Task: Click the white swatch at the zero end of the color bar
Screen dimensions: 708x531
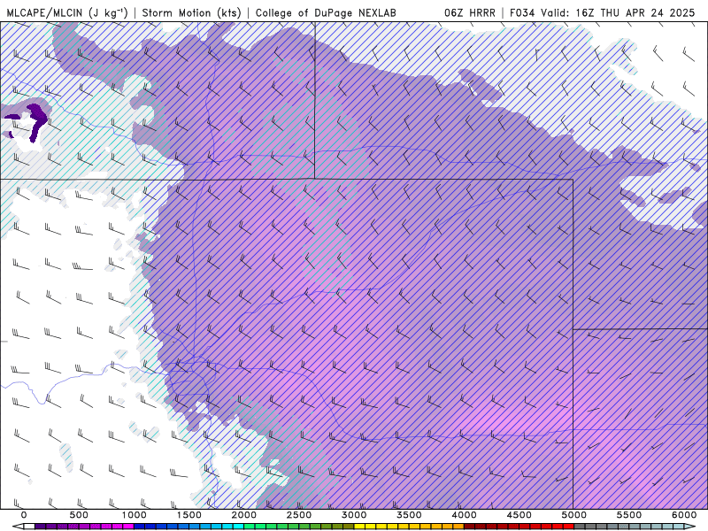Action: click(x=29, y=527)
